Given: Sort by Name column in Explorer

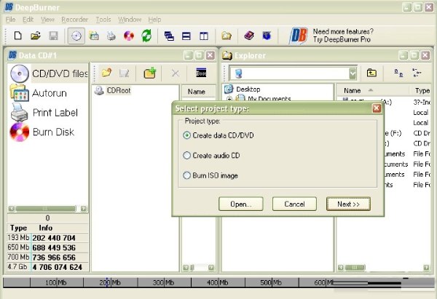Looking at the screenshot, I should pos(353,90).
